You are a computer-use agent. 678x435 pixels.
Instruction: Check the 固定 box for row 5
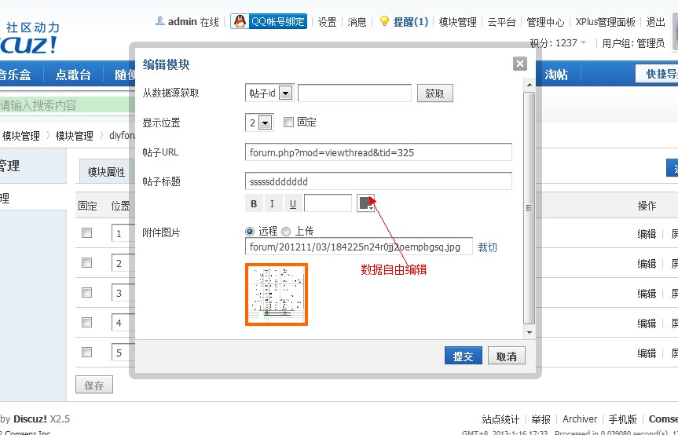pyautogui.click(x=87, y=352)
